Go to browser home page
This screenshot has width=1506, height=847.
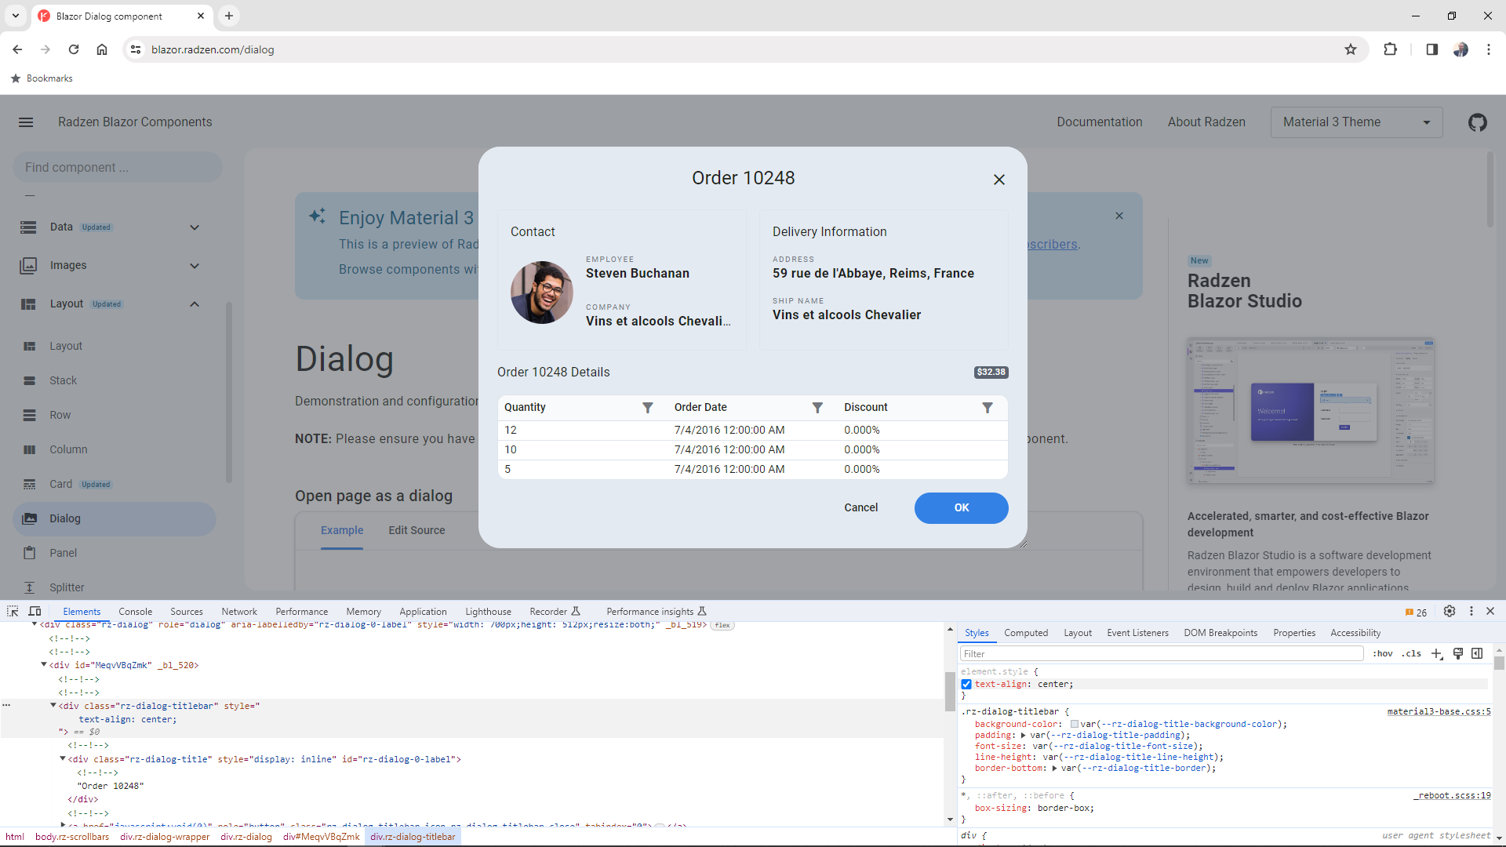coord(102,49)
